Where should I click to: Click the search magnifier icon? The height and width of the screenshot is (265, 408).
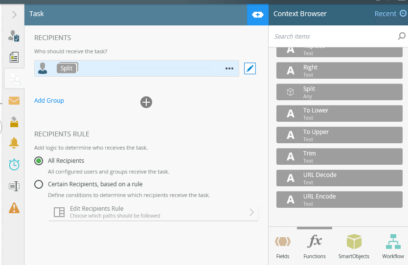[402, 36]
